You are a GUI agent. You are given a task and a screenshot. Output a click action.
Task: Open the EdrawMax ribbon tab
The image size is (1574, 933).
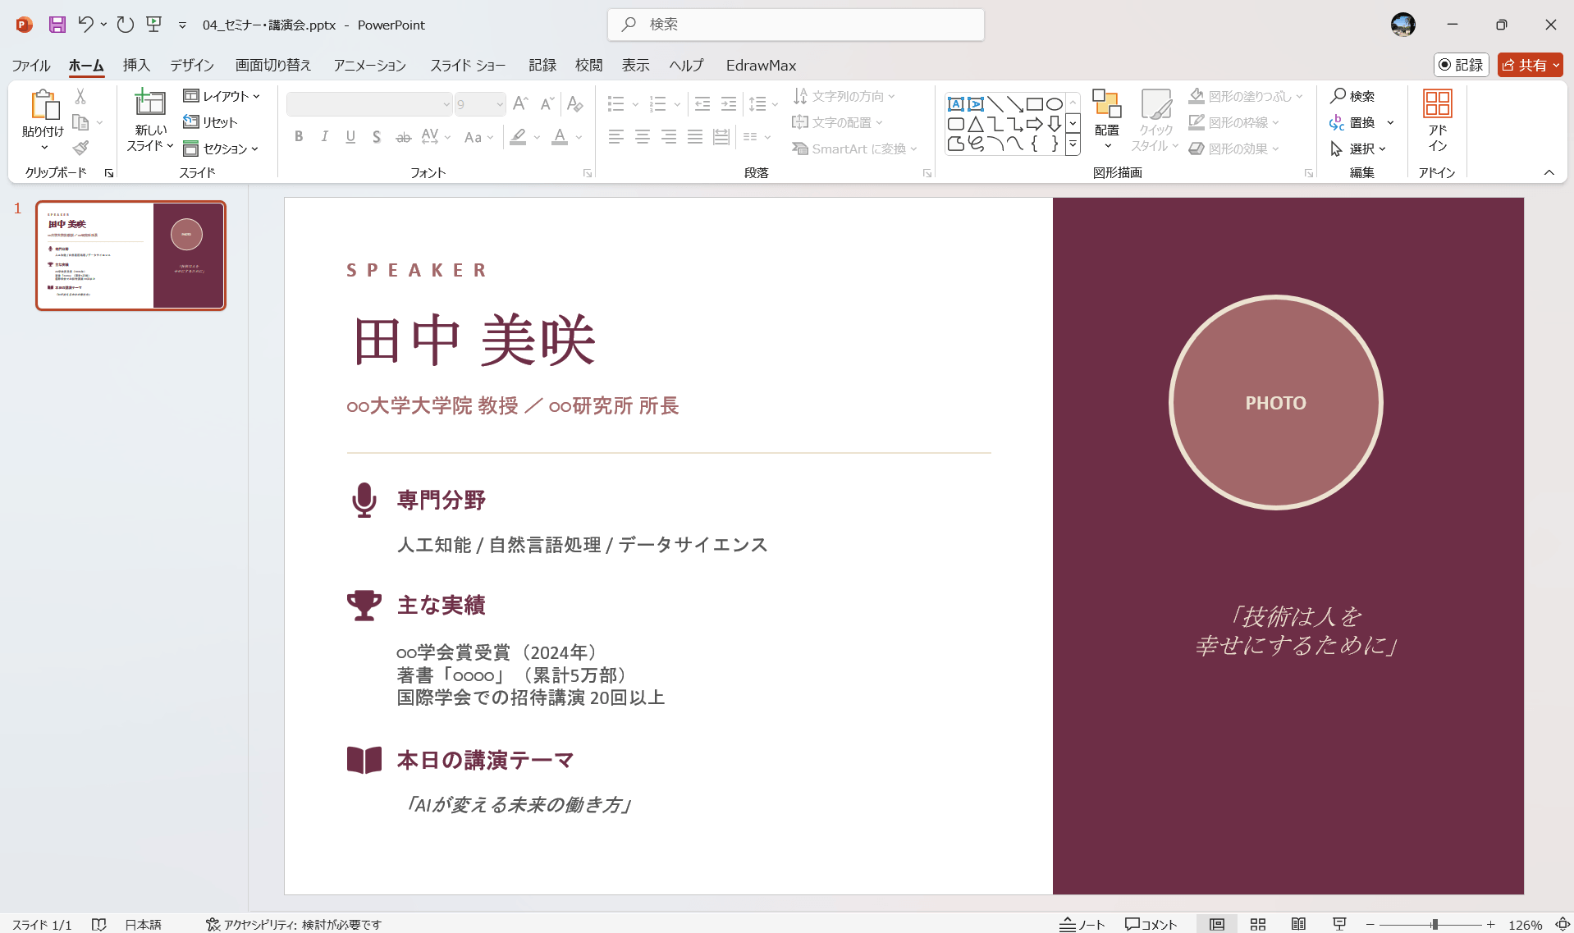click(x=760, y=65)
